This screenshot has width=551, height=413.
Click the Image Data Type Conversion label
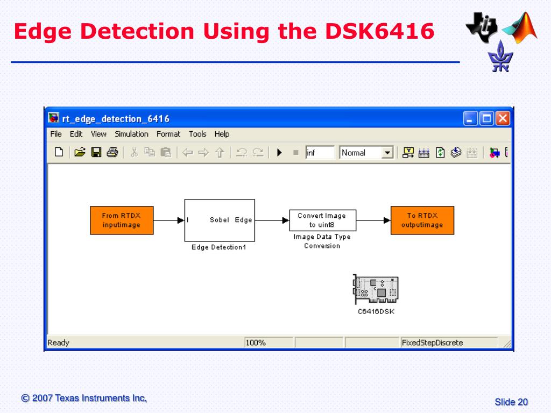[322, 241]
